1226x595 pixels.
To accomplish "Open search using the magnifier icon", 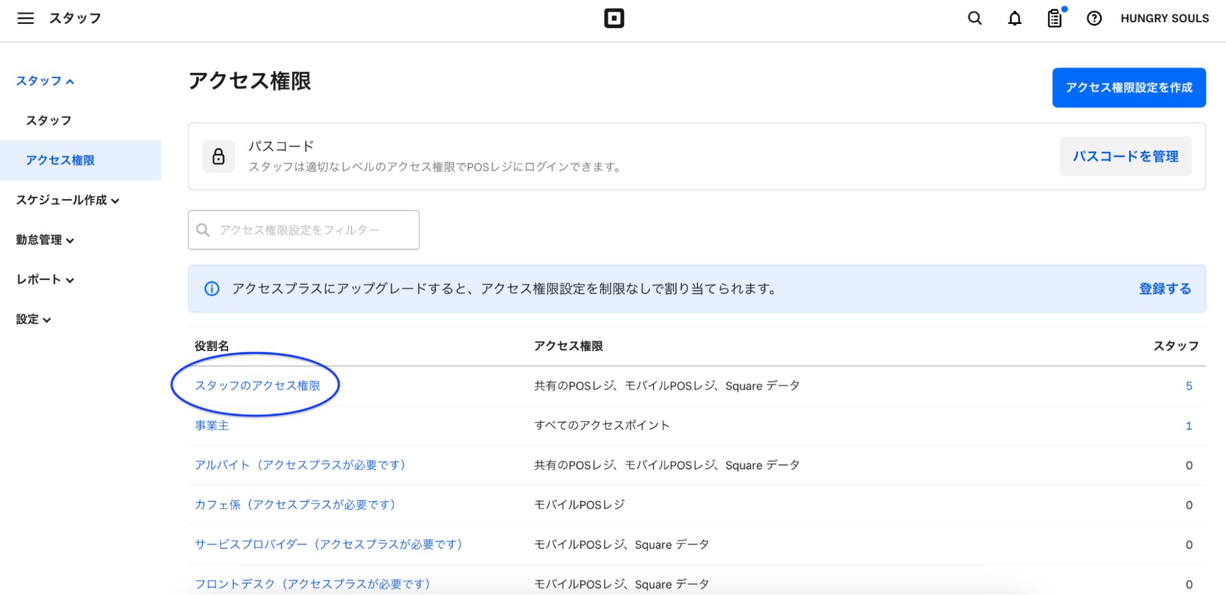I will click(974, 18).
